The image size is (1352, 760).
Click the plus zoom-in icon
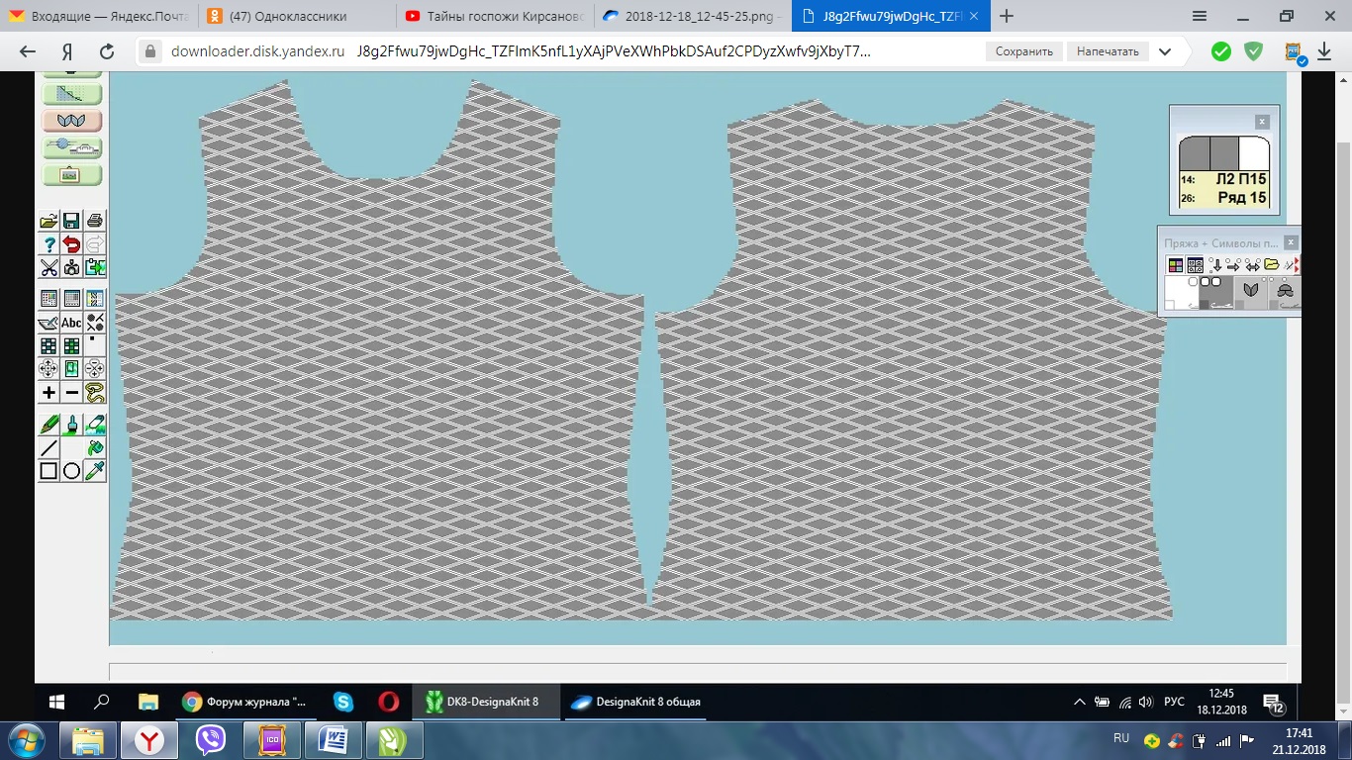48,393
